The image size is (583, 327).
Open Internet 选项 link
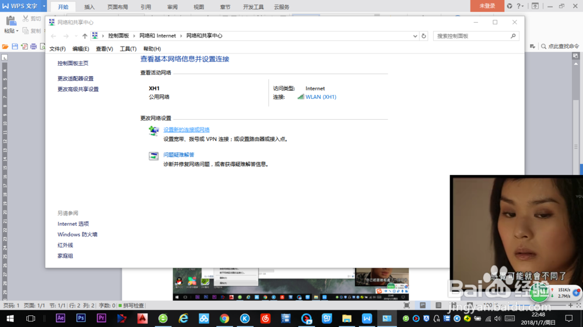click(x=73, y=224)
